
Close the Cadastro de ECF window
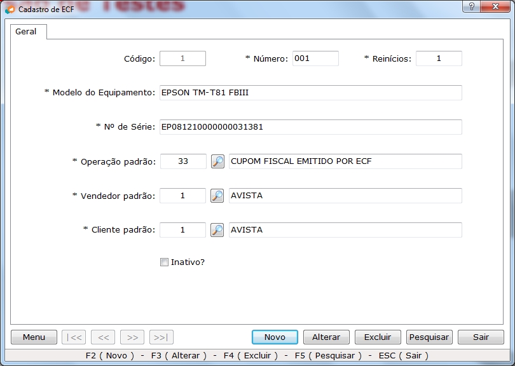(x=497, y=6)
